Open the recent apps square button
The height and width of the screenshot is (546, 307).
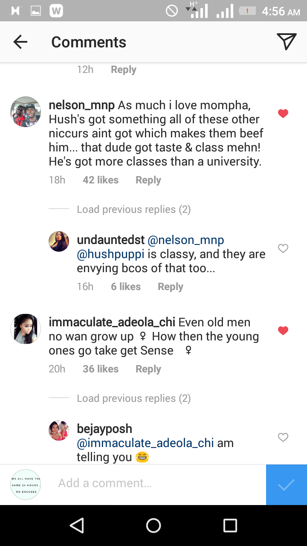click(x=230, y=526)
